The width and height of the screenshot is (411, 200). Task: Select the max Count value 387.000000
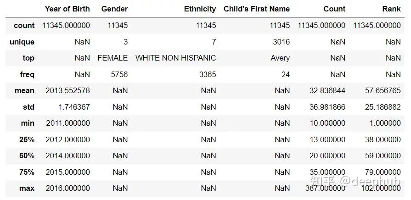click(325, 188)
